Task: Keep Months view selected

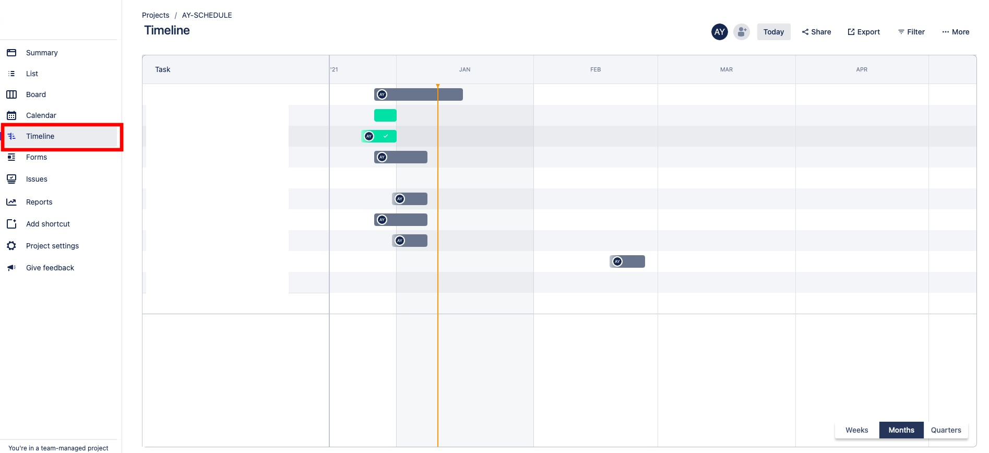Action: tap(901, 430)
